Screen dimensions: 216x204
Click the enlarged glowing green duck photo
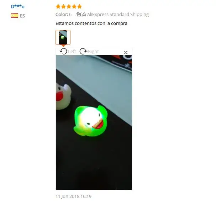pyautogui.click(x=94, y=122)
